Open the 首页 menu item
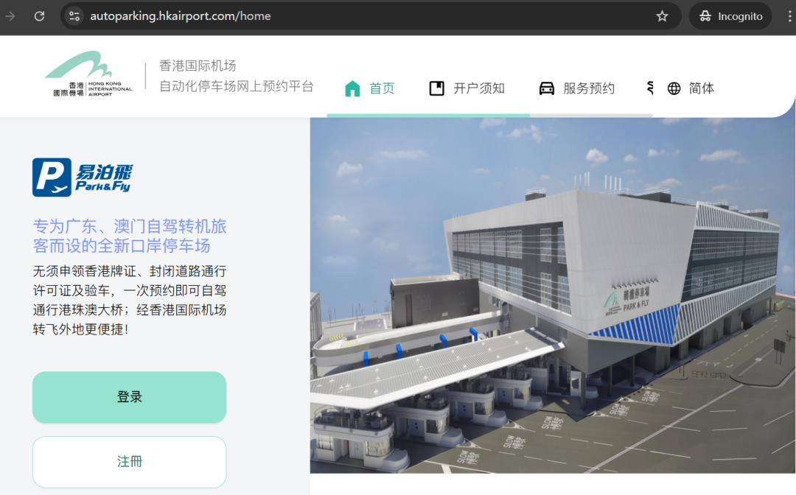Screen dimensions: 796x495 click(382, 88)
